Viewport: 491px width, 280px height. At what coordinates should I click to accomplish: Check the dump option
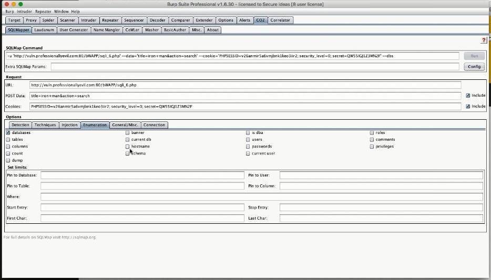pyautogui.click(x=8, y=160)
